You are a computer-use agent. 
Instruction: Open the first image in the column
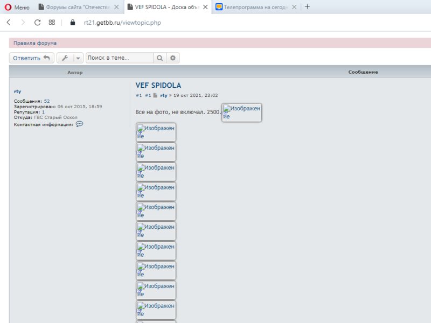coord(156,132)
